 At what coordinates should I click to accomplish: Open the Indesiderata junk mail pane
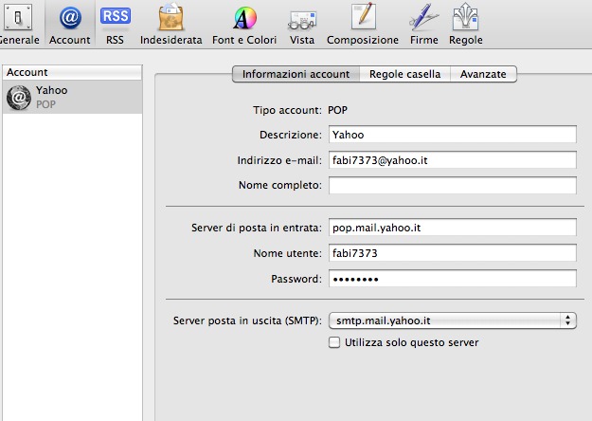(x=171, y=24)
